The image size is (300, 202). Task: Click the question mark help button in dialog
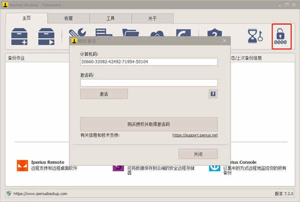[x=213, y=94]
